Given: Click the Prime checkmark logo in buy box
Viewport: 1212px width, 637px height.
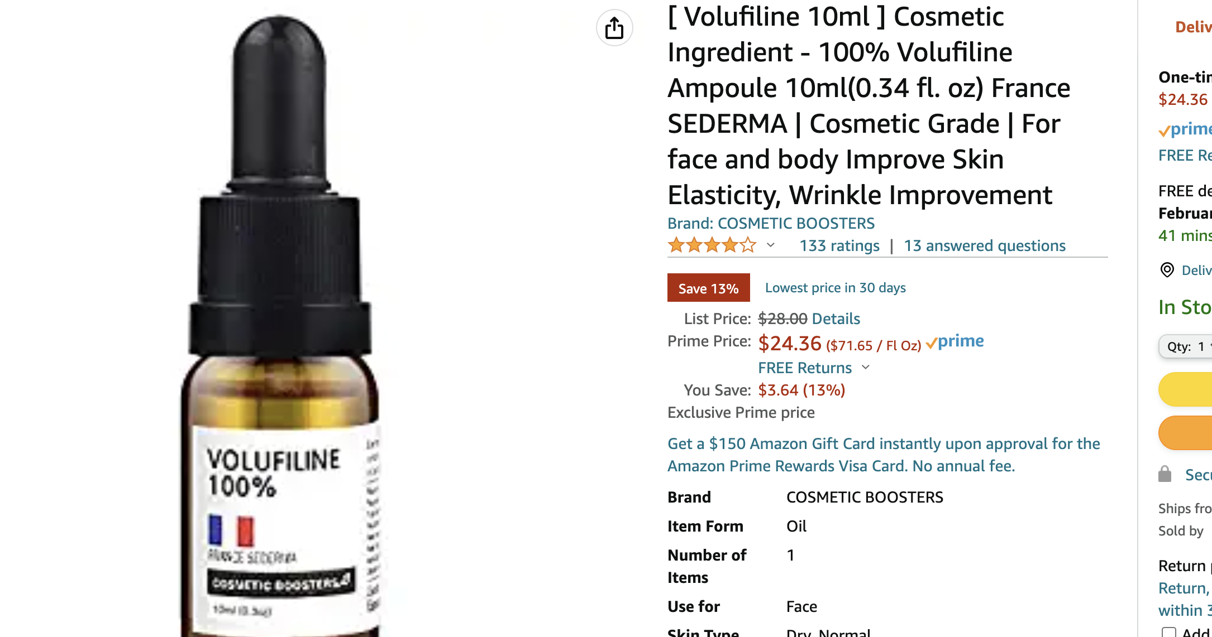Looking at the screenshot, I should pos(1185,129).
